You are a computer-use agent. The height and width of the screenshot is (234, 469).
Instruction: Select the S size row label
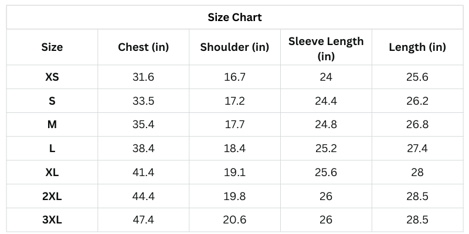(x=52, y=101)
